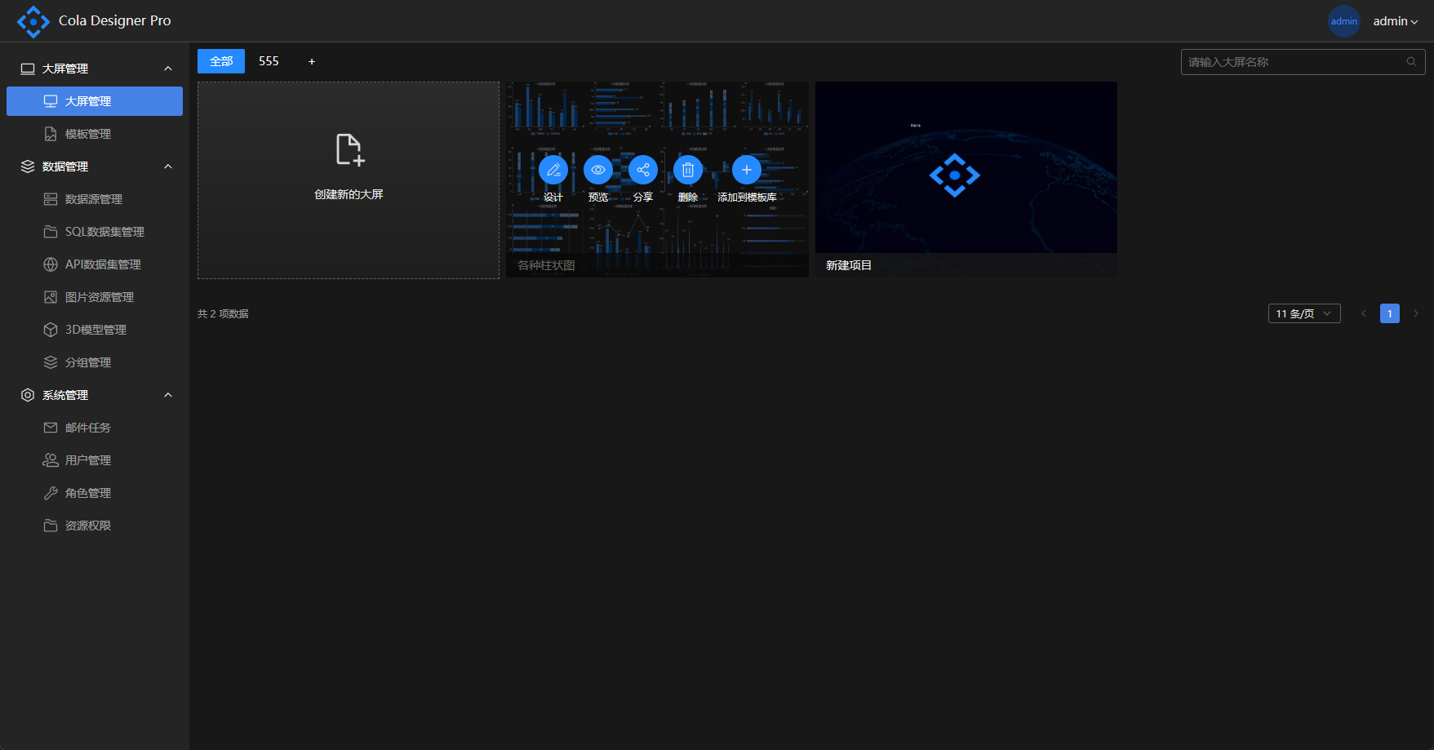Collapse the 大屏管理 sidebar group
This screenshot has height=750, width=1434.
(168, 69)
